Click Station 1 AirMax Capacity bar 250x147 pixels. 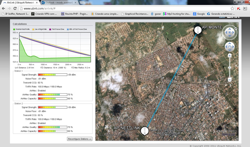(52, 99)
